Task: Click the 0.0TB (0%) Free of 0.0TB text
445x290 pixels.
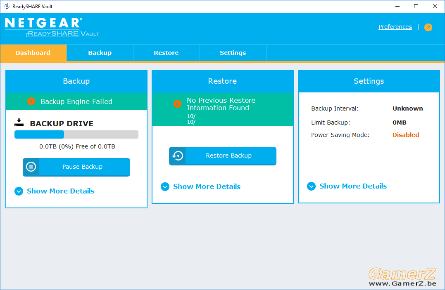Action: [x=77, y=146]
